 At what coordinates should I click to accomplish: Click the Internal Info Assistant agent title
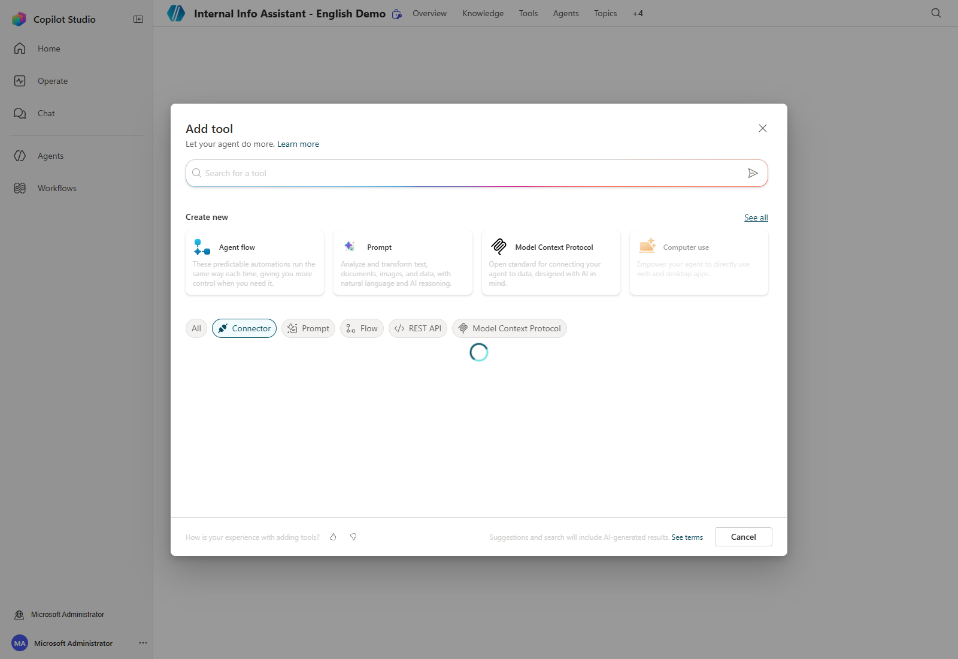click(x=290, y=13)
